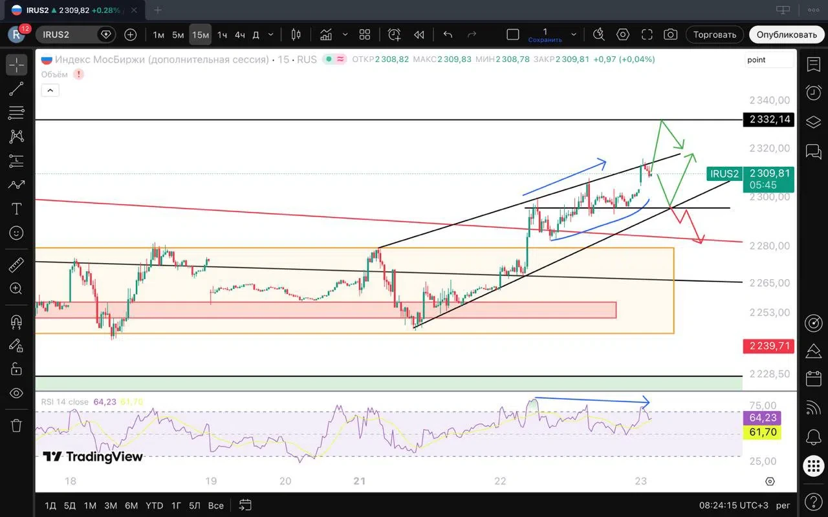The image size is (828, 517).
Task: Select the text annotation tool
Action: (16, 209)
